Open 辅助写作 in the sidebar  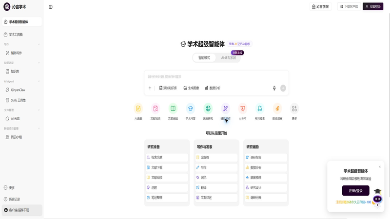click(22, 53)
